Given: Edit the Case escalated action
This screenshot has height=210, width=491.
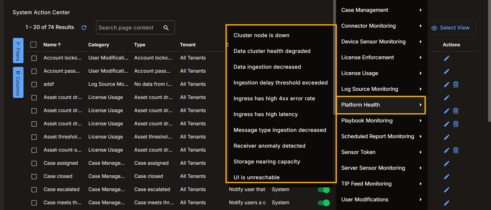Looking at the screenshot, I should (447, 190).
